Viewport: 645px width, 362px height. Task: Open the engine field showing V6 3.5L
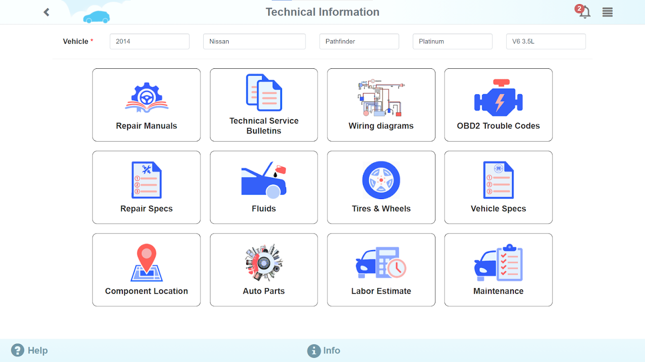click(546, 41)
